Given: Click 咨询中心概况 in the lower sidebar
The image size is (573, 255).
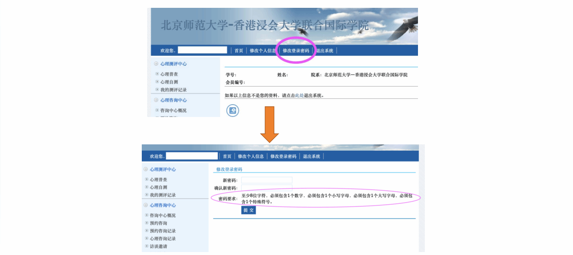Looking at the screenshot, I should (x=162, y=215).
